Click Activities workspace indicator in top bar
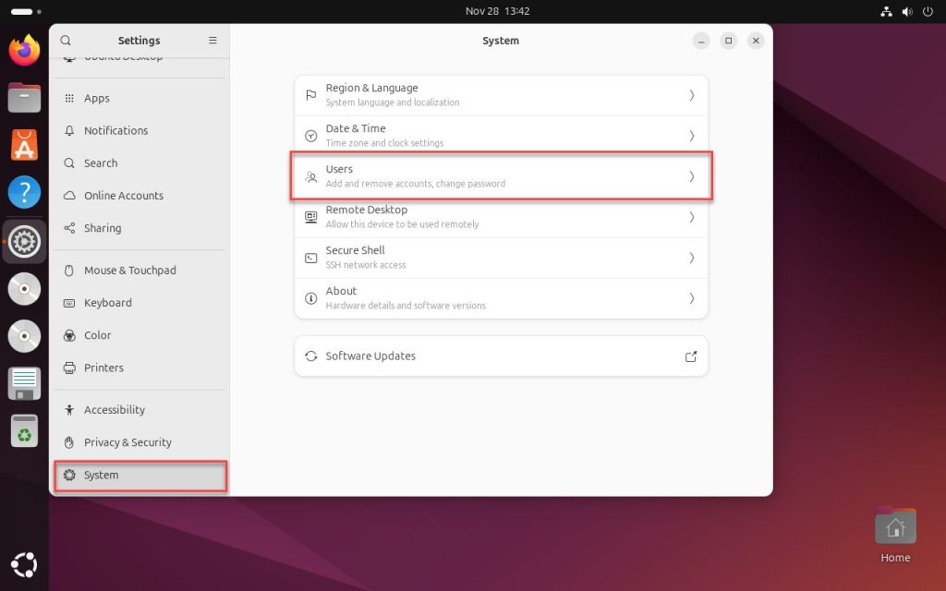Image resolution: width=946 pixels, height=591 pixels. pos(26,11)
